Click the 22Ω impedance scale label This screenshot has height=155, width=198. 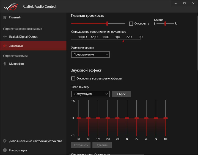[129, 37]
